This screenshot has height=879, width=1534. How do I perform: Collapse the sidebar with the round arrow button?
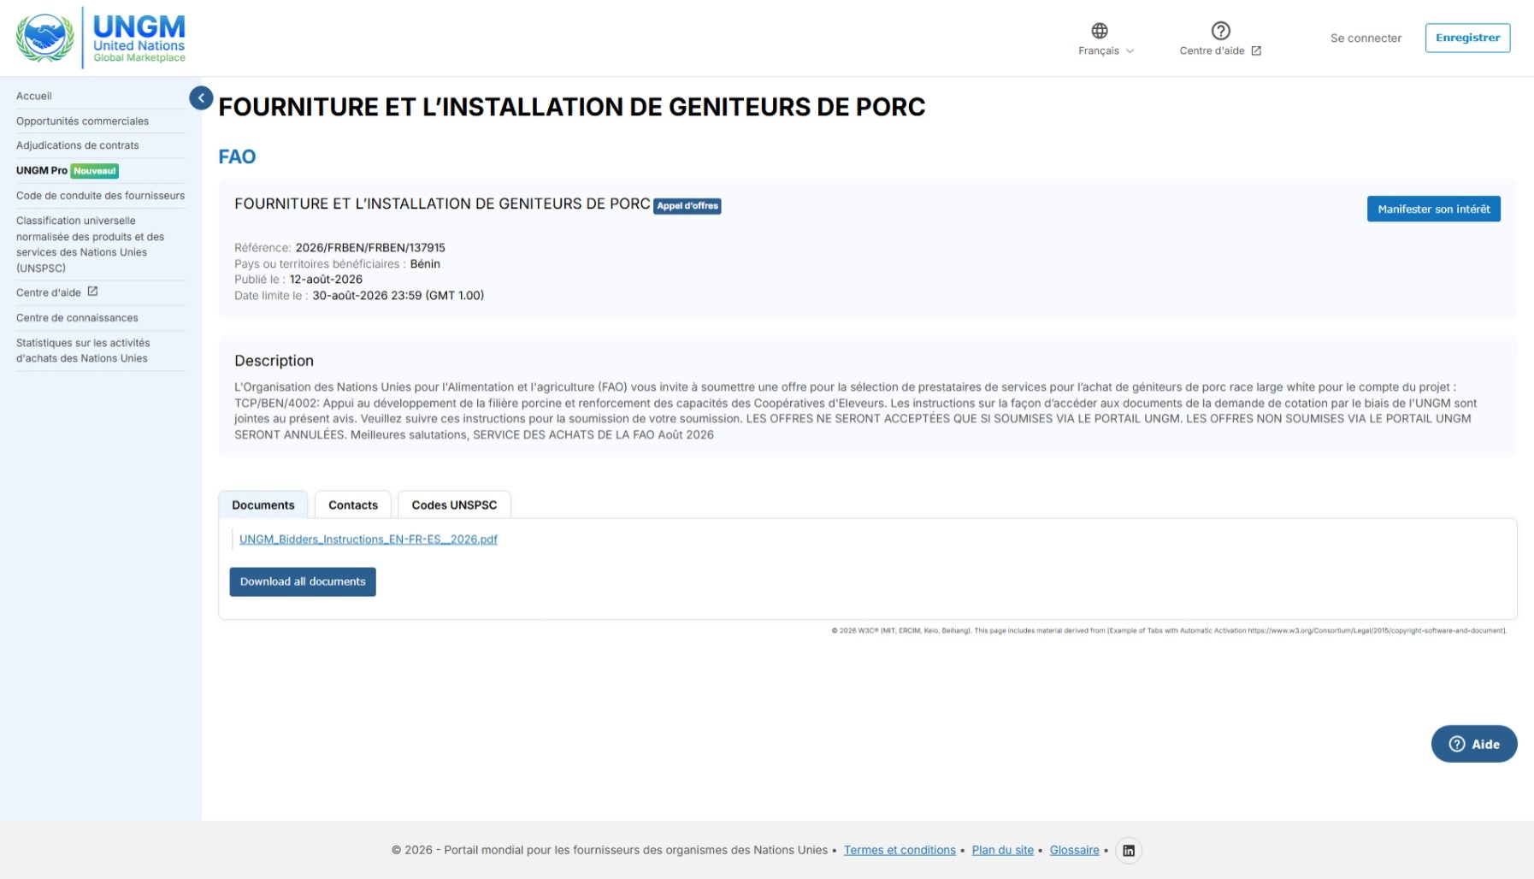click(x=201, y=98)
